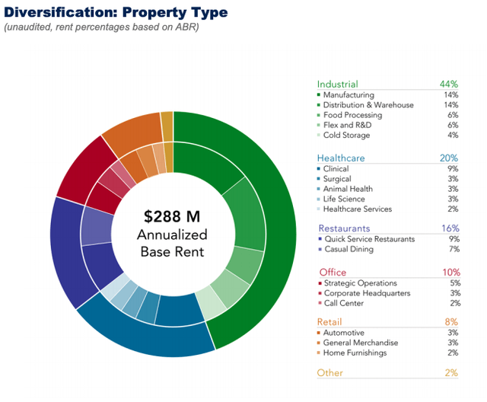The width and height of the screenshot is (487, 402).
Task: Click the Cold Storage light green inner segment
Action: (211, 303)
